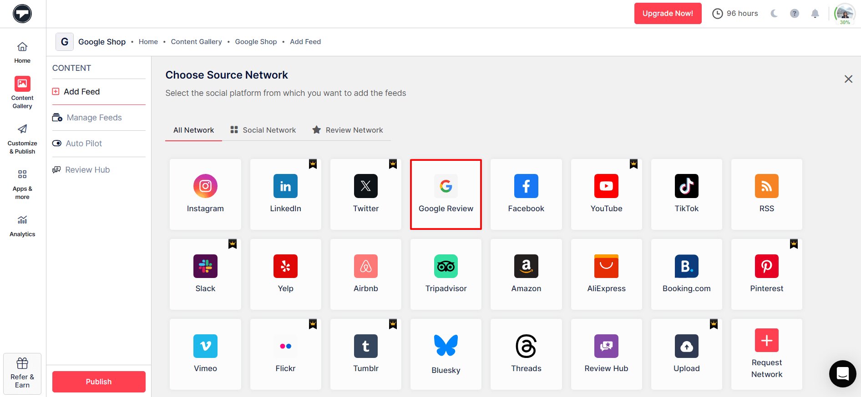Open the help question mark icon
861x397 pixels.
[x=795, y=14]
